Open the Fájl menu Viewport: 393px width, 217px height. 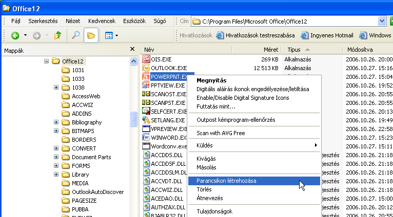16,21
